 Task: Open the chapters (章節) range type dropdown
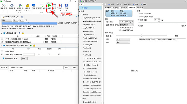(7, 20)
